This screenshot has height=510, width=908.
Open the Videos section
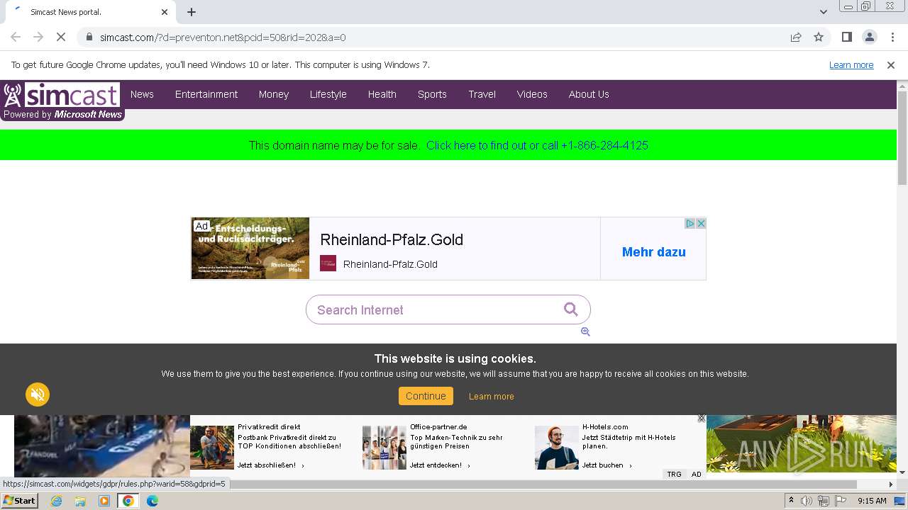click(x=532, y=94)
